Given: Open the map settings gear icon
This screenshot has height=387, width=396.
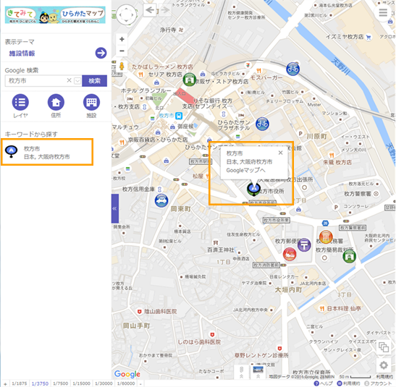Looking at the screenshot, I should pos(384,365).
